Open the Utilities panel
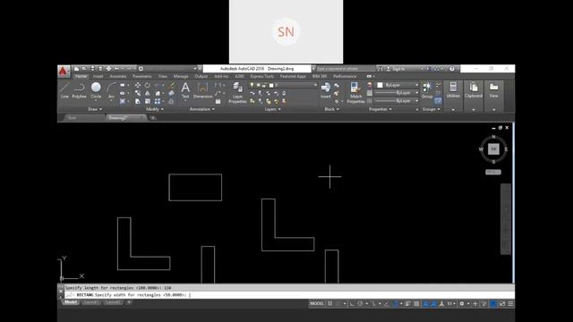This screenshot has height=322, width=573. pyautogui.click(x=453, y=90)
